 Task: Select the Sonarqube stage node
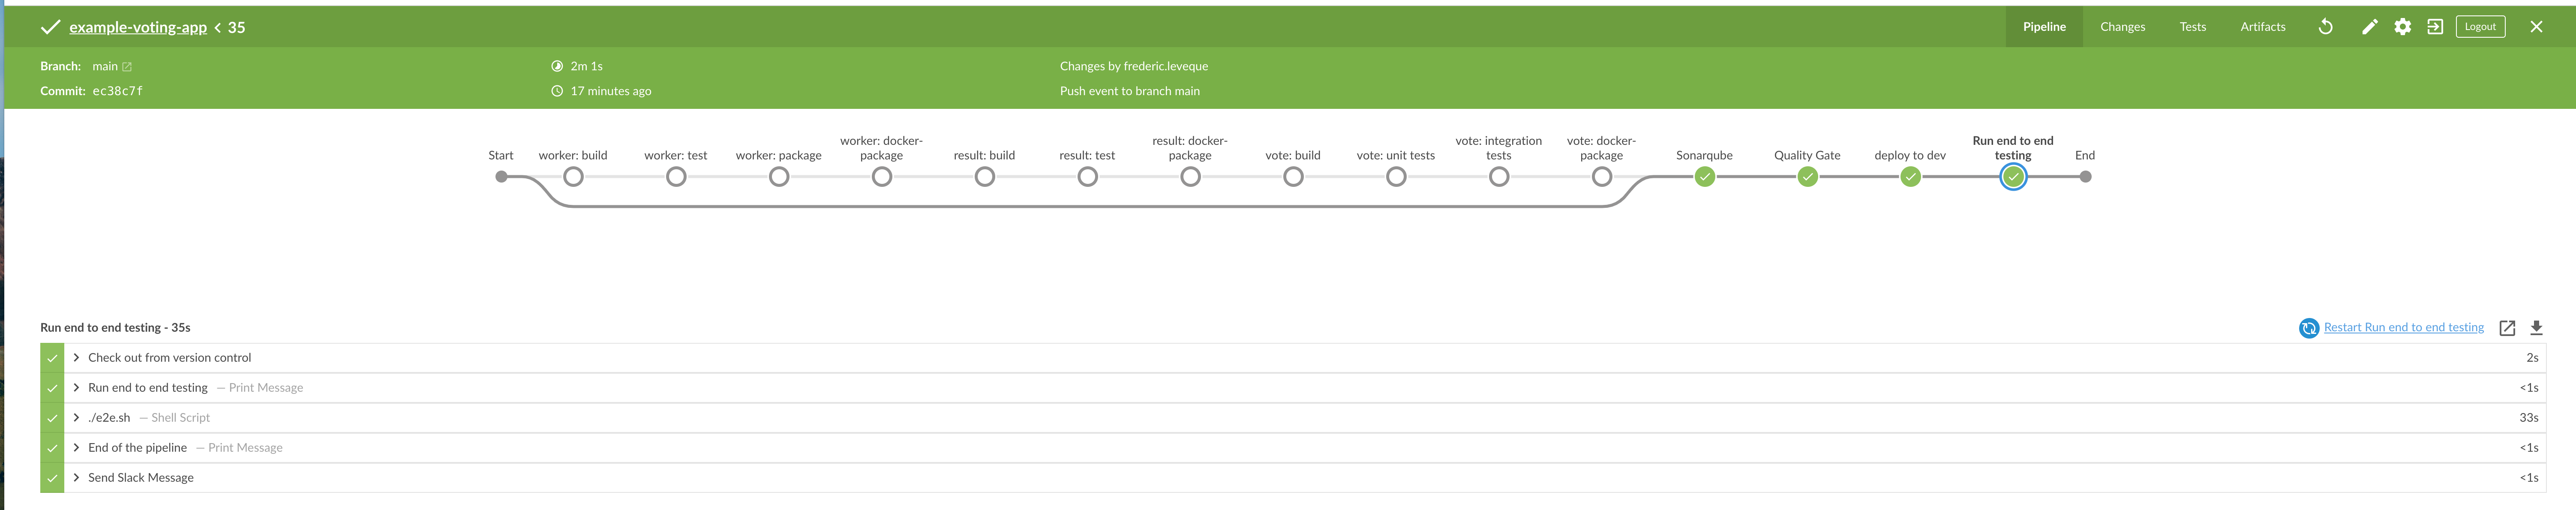pos(1704,177)
